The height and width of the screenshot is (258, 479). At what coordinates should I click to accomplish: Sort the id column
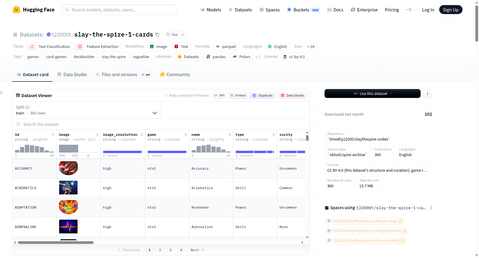click(x=53, y=135)
